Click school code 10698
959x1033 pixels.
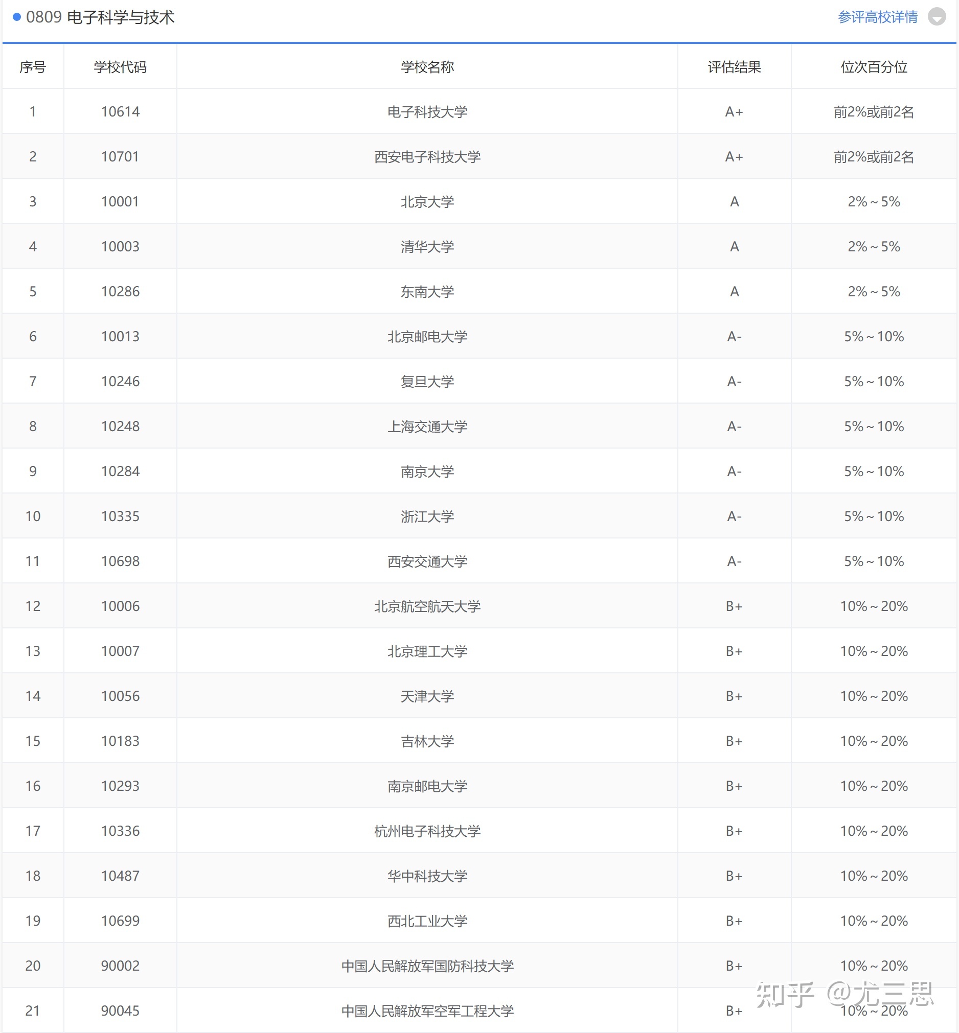pos(121,561)
